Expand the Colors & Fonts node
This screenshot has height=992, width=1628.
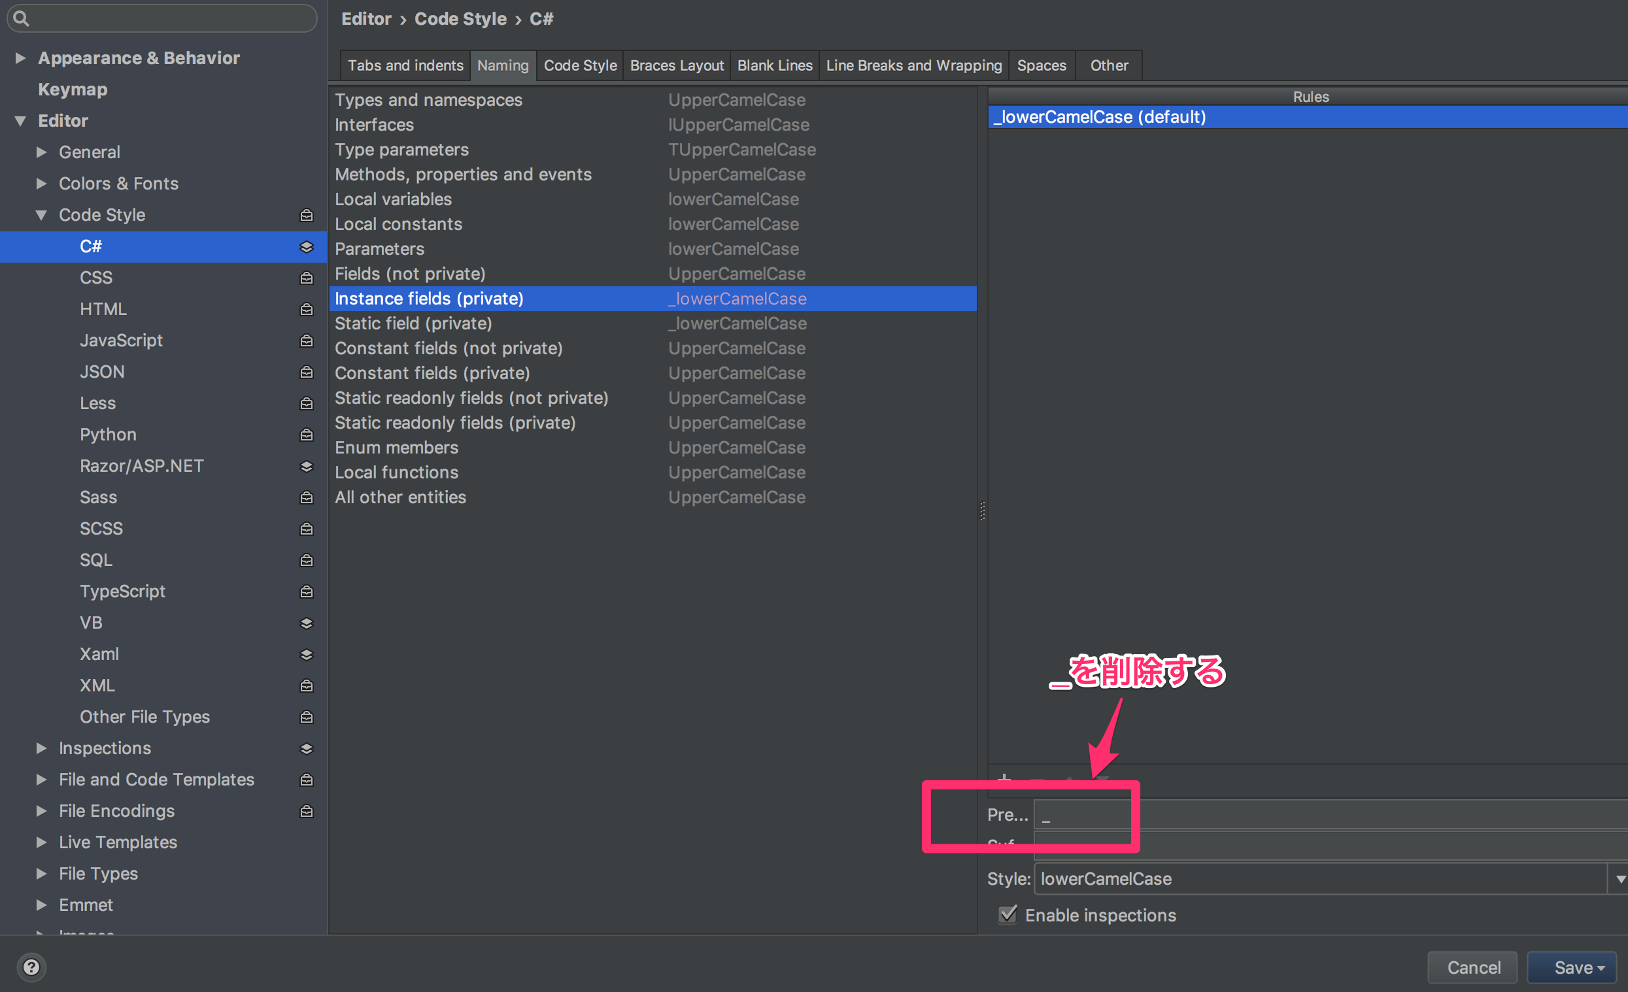pyautogui.click(x=42, y=184)
